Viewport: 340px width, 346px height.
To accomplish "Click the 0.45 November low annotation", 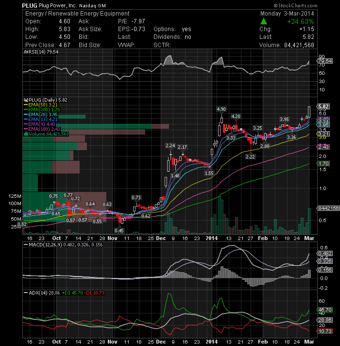I will (x=119, y=231).
